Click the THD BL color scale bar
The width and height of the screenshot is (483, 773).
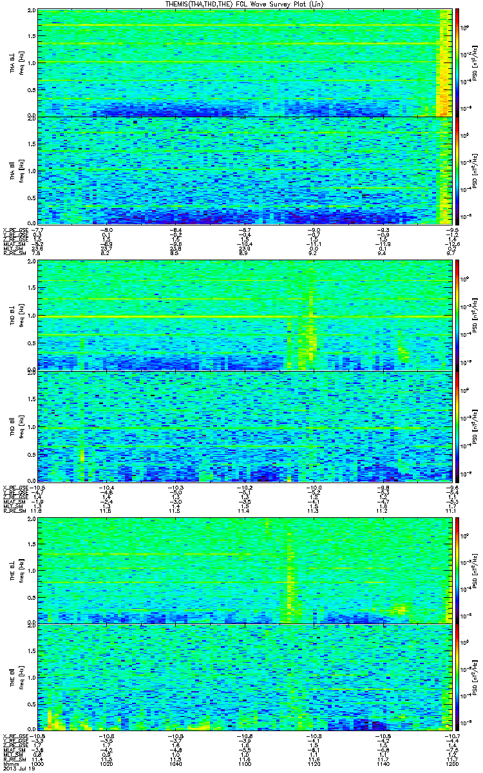tap(457, 315)
